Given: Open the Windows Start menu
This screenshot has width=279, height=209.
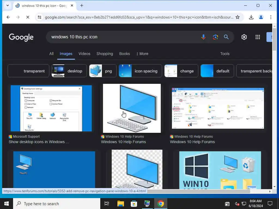Looking at the screenshot, I should [7, 204].
